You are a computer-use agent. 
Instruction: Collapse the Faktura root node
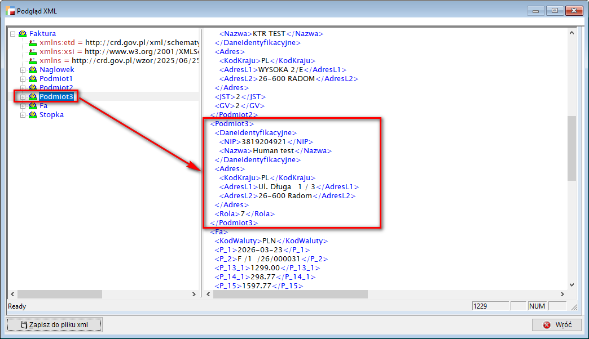[13, 34]
